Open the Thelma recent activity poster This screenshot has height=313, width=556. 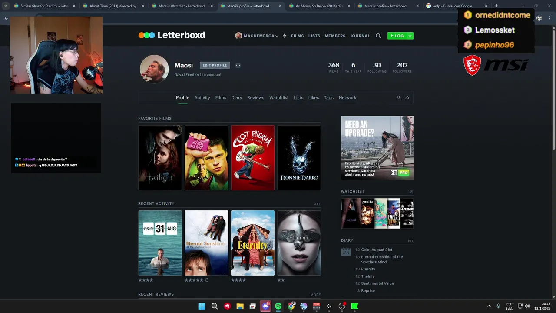(299, 243)
